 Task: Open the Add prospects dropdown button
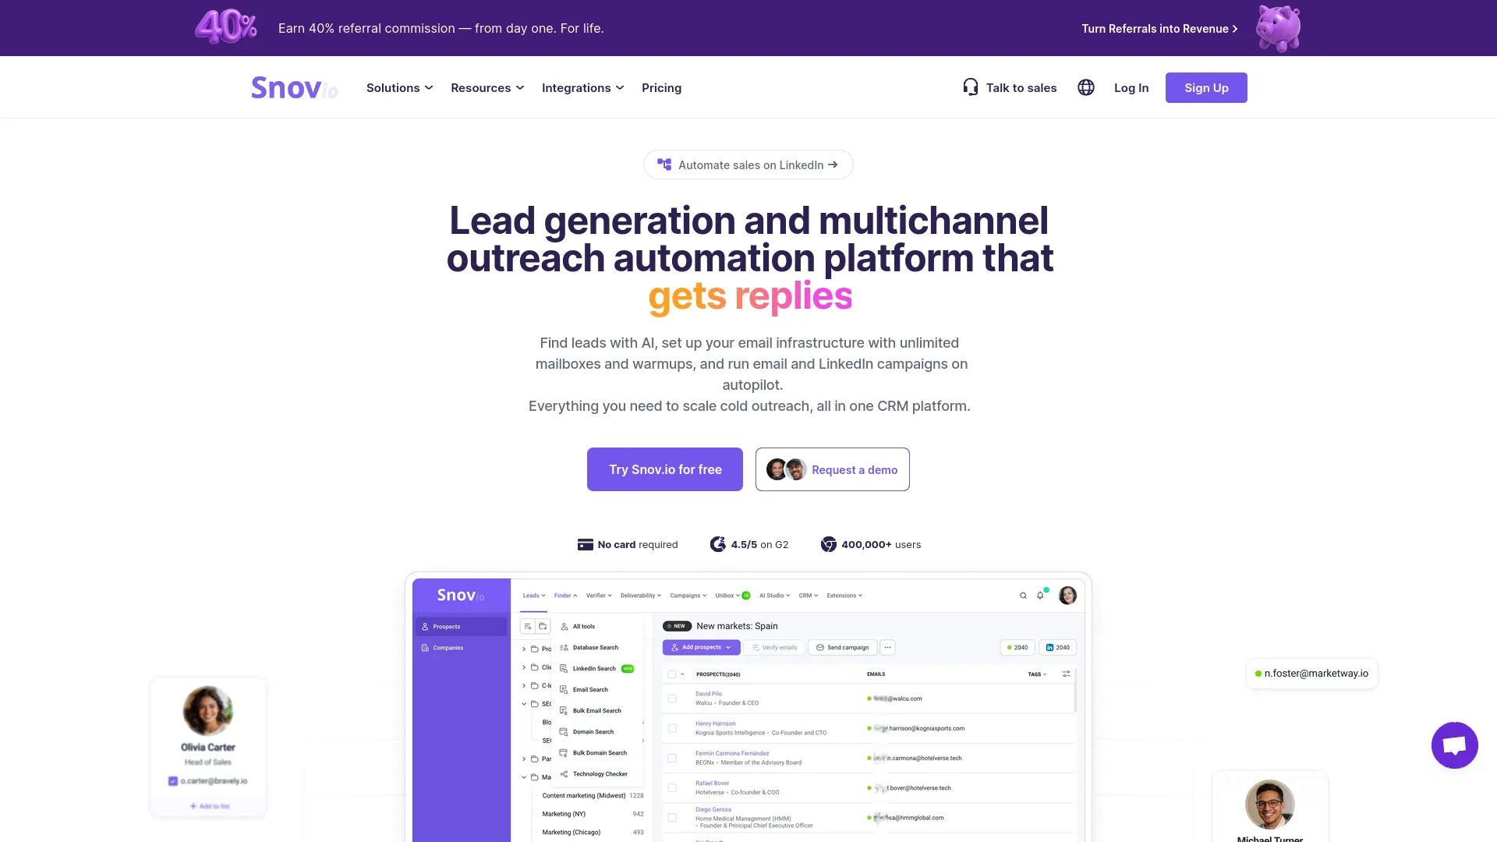[x=701, y=647]
